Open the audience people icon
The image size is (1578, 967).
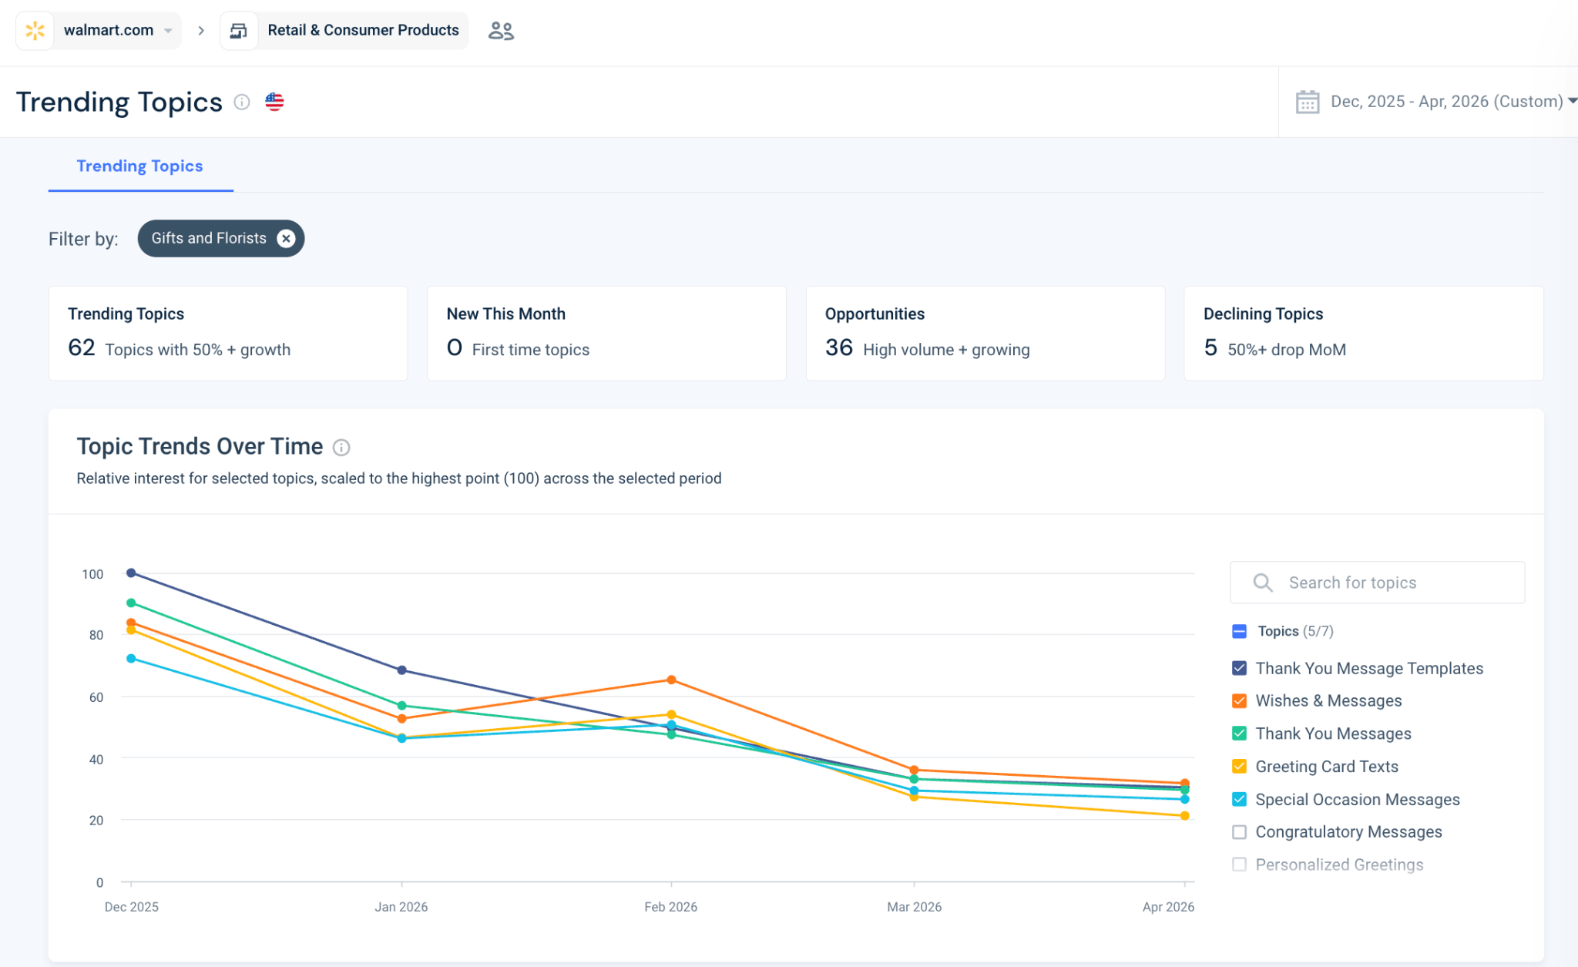click(x=501, y=31)
